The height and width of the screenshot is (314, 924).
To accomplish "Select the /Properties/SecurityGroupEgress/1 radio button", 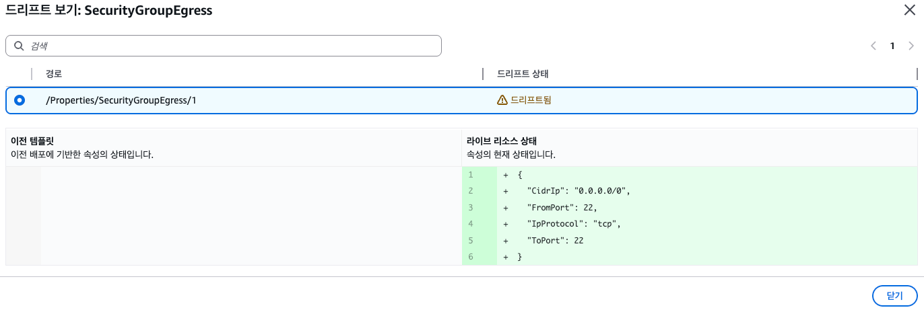I will (x=20, y=100).
